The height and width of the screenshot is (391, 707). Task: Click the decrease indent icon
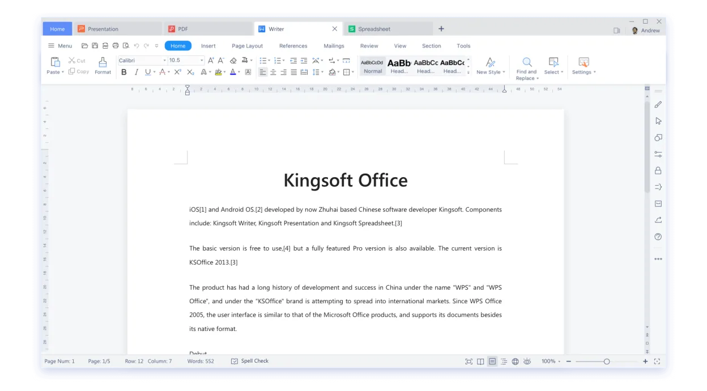tap(293, 61)
